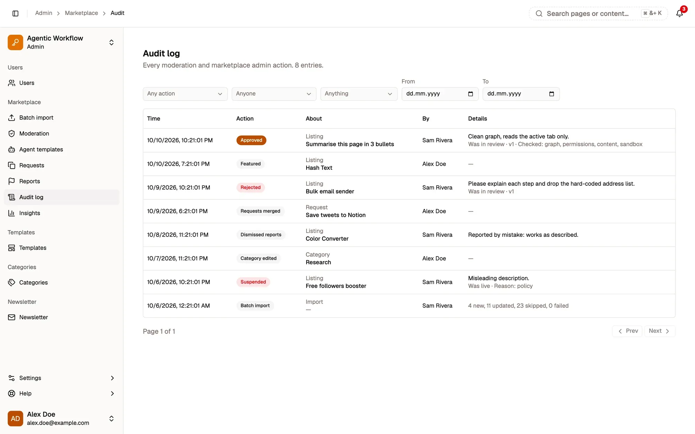
Task: Click the Moderation shield icon
Action: pyautogui.click(x=11, y=134)
